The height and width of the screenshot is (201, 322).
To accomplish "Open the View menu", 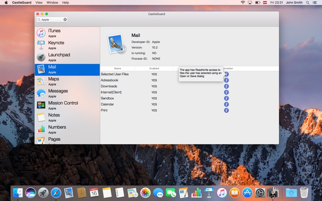I will (39, 2).
